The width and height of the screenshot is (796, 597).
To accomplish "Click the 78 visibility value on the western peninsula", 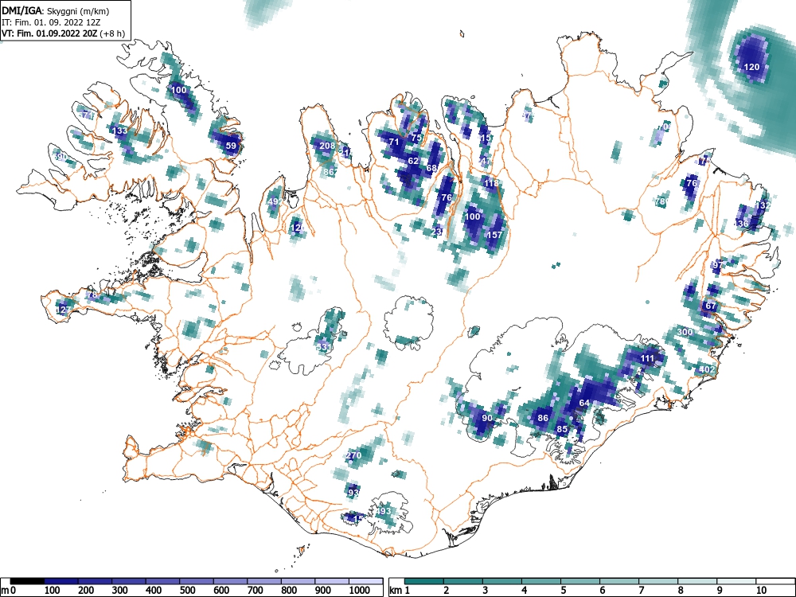I will click(x=92, y=295).
